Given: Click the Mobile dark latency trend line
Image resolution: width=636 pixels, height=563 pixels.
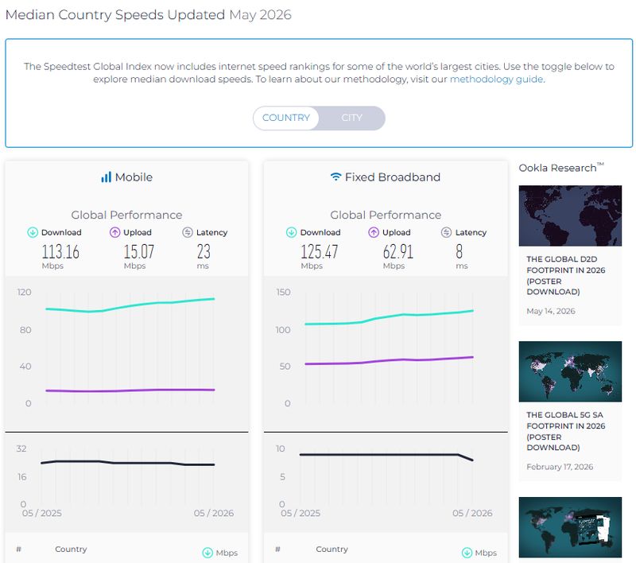Looking at the screenshot, I should click(128, 463).
